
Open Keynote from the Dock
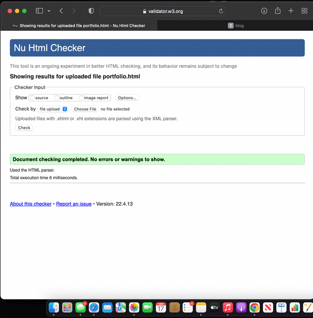[281, 308]
